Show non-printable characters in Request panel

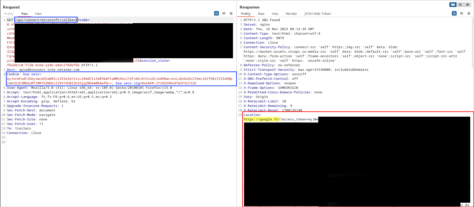(x=224, y=14)
